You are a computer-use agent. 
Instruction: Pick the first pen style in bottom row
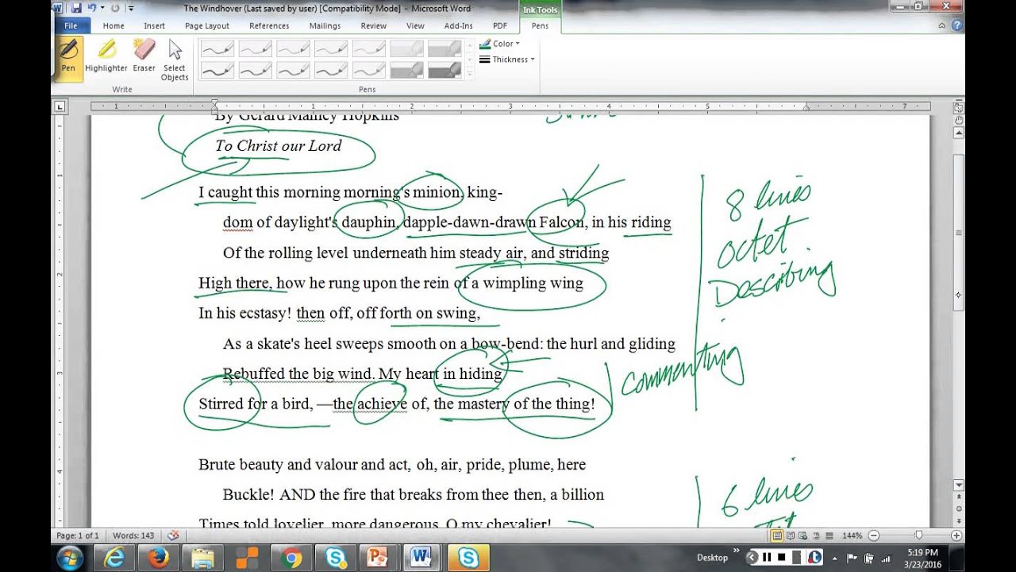point(217,70)
